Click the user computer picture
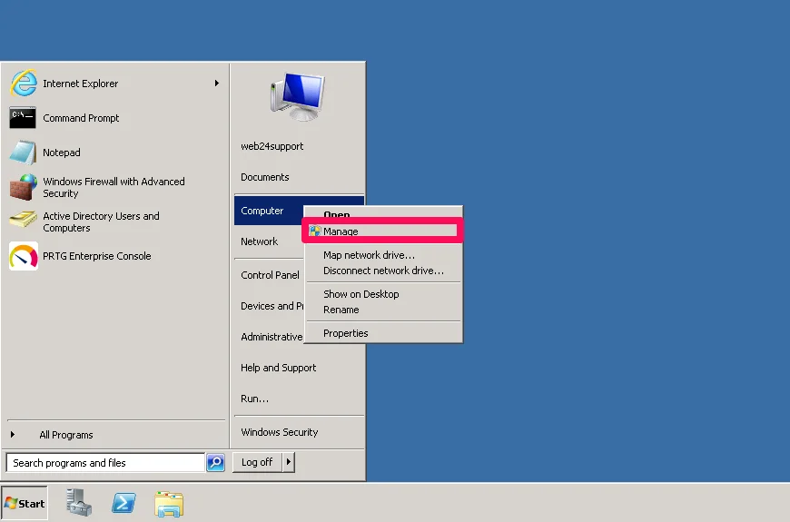 [x=297, y=96]
